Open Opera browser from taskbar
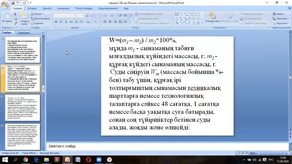Viewport: 292px width, 164px height. (89, 160)
